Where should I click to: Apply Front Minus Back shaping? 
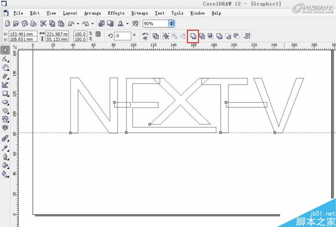(228, 36)
